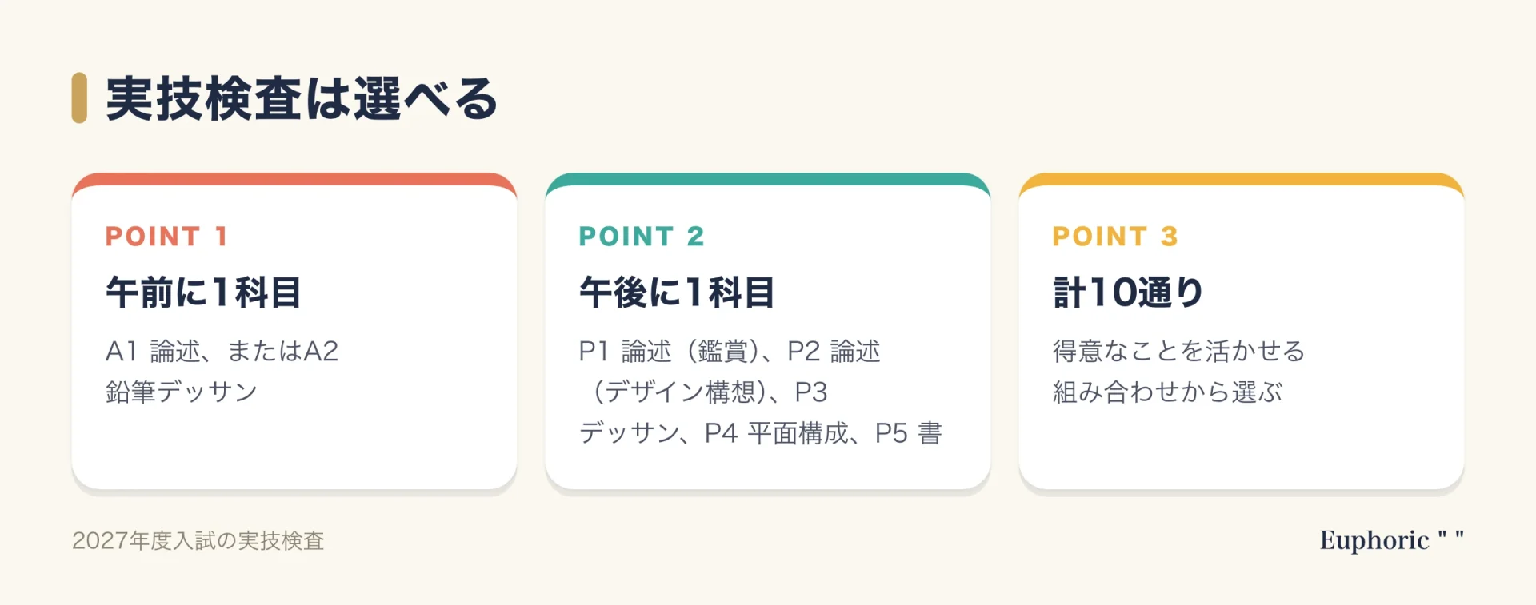The width and height of the screenshot is (1536, 605).
Task: Select the POINT 3 label
Action: click(x=1115, y=237)
